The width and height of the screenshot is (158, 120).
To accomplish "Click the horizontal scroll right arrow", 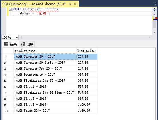I will 149,38.
